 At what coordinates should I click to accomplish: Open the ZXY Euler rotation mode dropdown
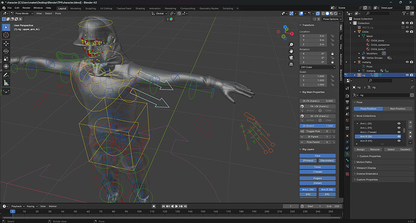(318, 67)
